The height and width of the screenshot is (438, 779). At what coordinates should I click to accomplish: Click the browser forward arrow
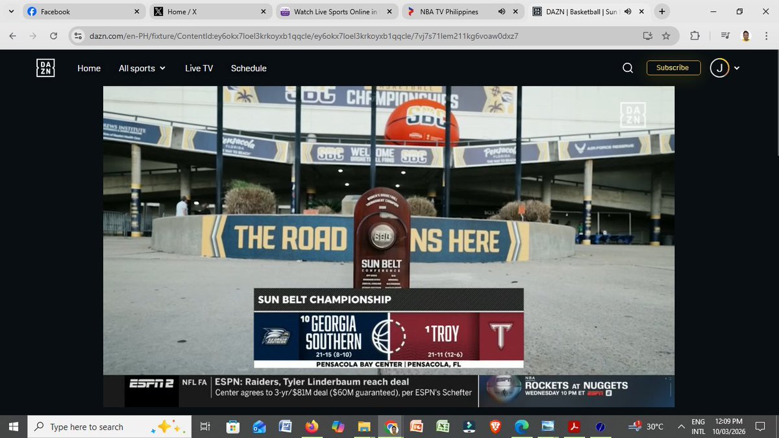(x=33, y=36)
